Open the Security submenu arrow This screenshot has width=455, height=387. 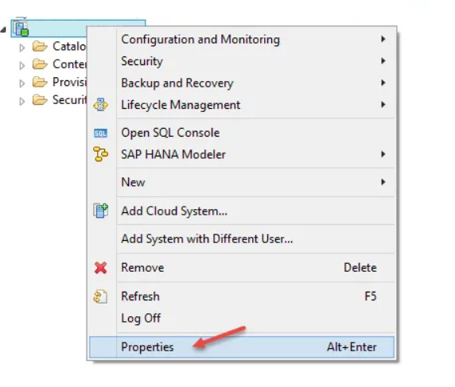383,61
